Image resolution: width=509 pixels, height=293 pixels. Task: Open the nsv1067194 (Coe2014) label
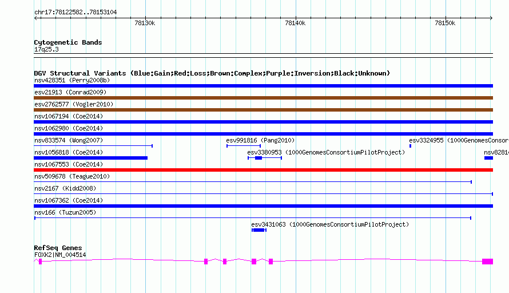point(69,116)
